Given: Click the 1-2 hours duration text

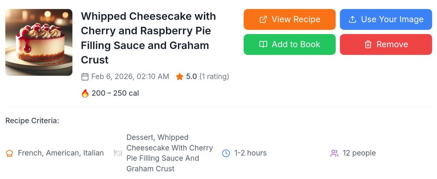Looking at the screenshot, I should pyautogui.click(x=251, y=153).
